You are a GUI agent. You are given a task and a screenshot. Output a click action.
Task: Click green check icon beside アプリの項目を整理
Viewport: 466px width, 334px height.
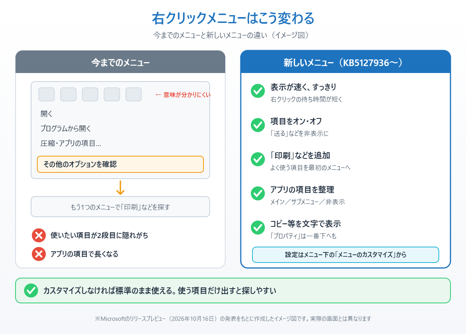click(258, 193)
